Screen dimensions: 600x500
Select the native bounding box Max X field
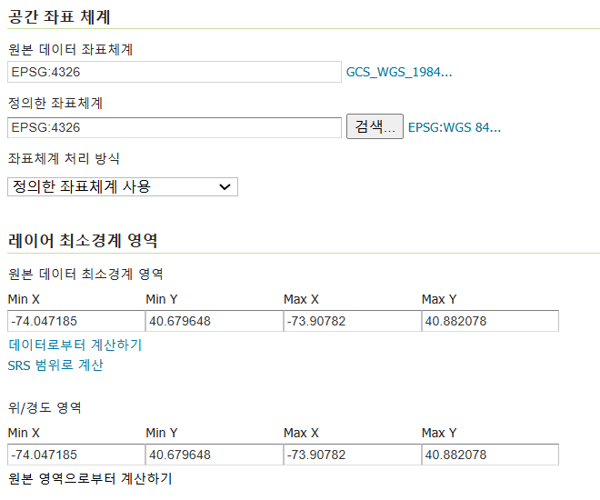pos(353,321)
